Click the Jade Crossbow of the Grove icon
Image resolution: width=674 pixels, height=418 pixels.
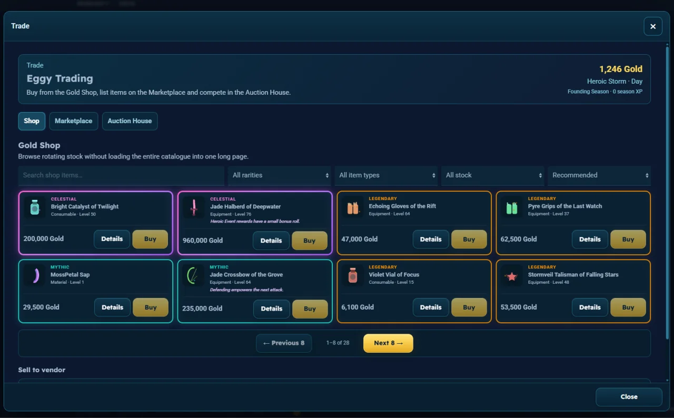point(194,275)
